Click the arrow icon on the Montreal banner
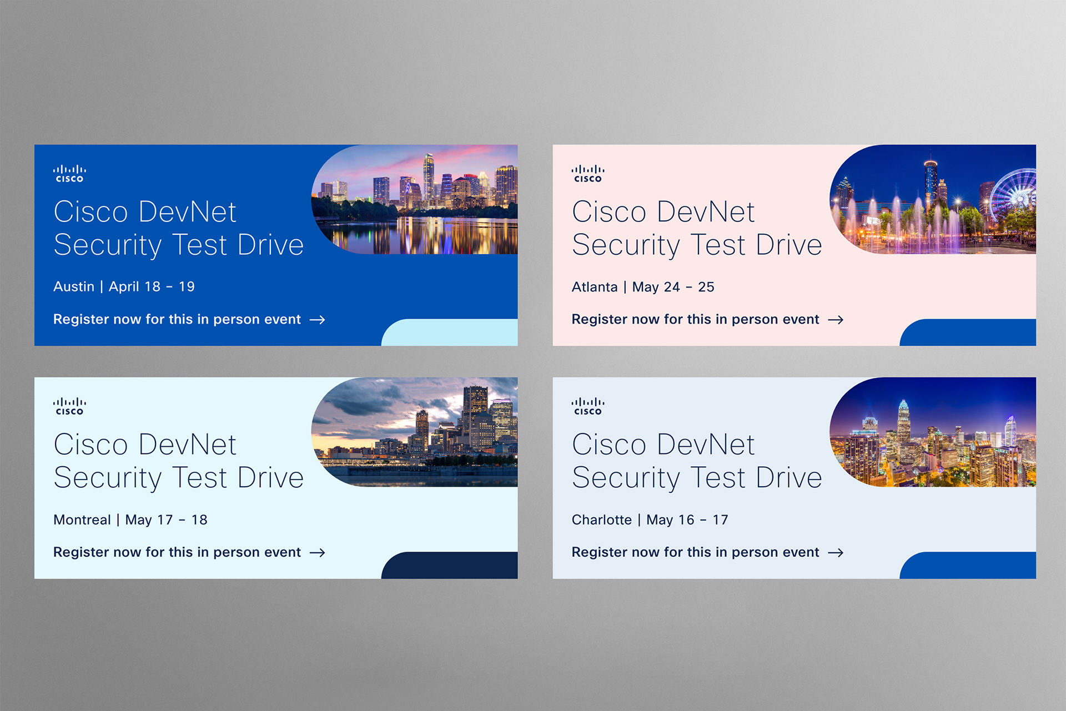 [318, 553]
